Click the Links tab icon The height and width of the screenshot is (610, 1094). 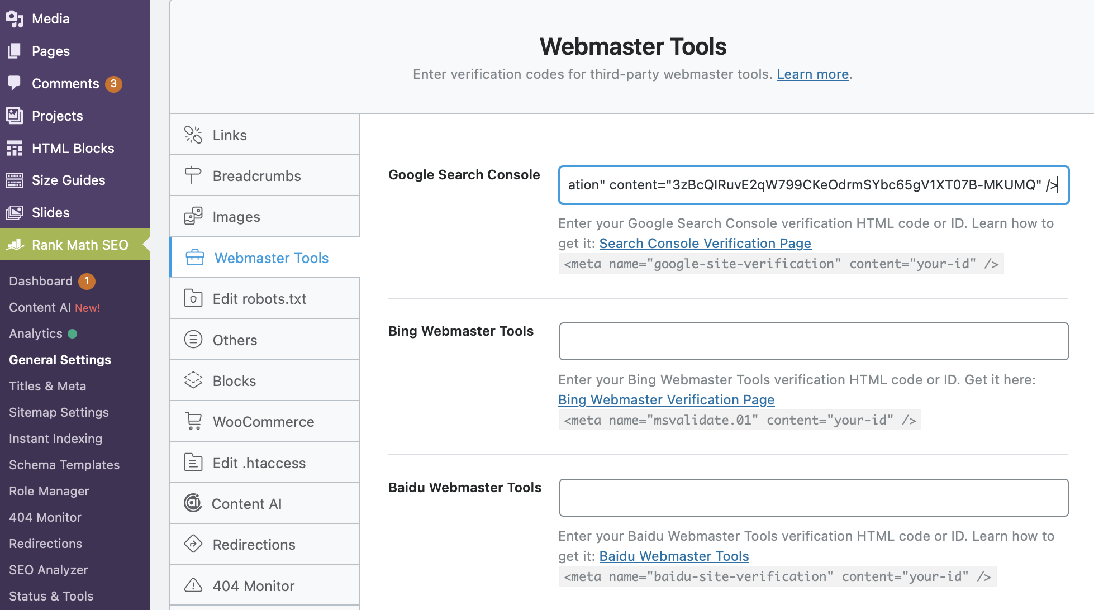(193, 135)
